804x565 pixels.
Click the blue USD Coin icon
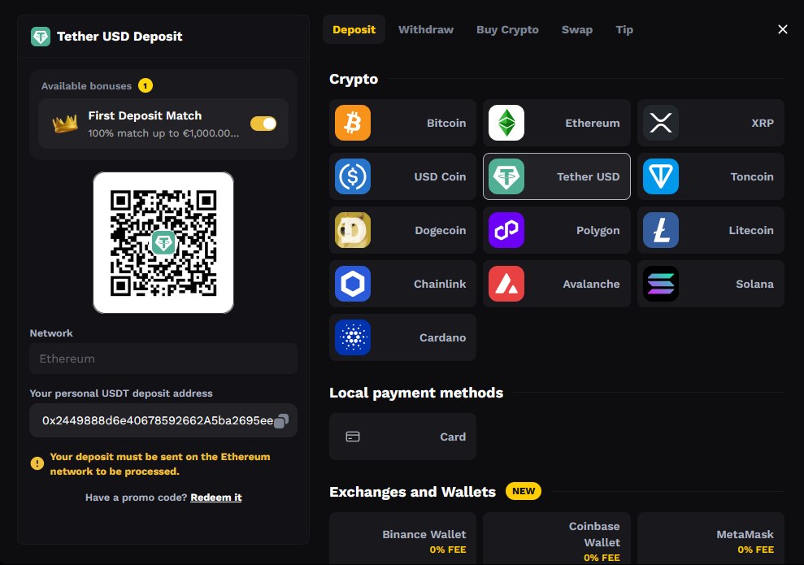[x=353, y=176]
